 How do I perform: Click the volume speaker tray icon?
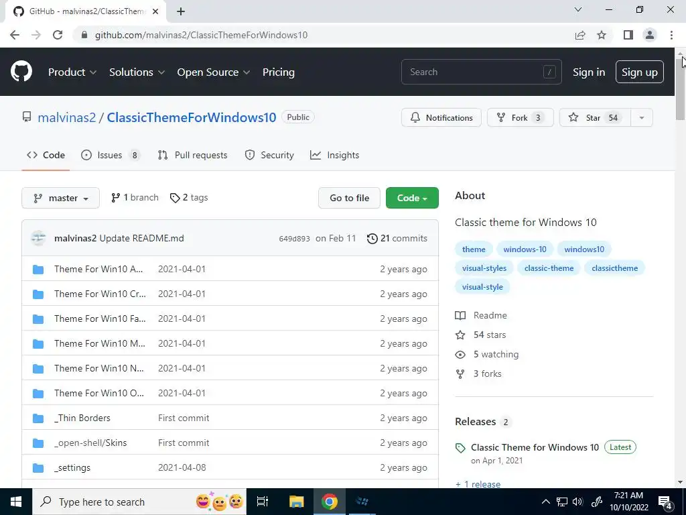pos(577,502)
